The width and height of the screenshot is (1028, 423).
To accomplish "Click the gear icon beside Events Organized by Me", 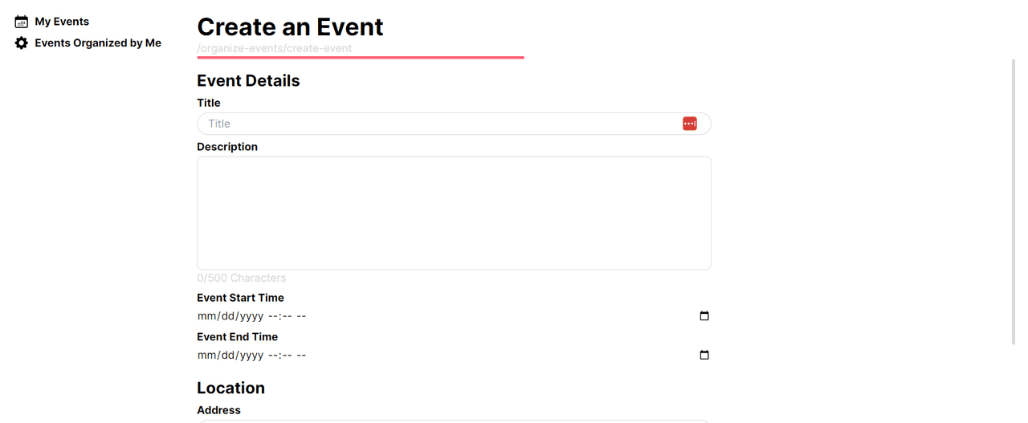I will (22, 43).
